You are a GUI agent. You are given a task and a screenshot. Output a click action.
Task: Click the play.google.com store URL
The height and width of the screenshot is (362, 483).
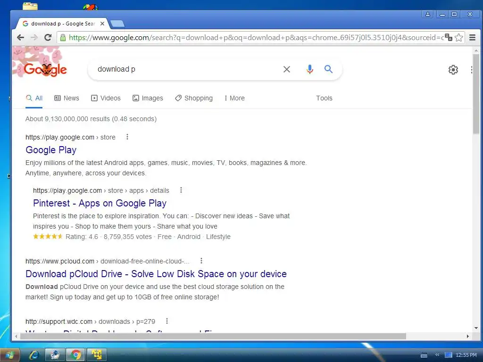click(x=71, y=137)
